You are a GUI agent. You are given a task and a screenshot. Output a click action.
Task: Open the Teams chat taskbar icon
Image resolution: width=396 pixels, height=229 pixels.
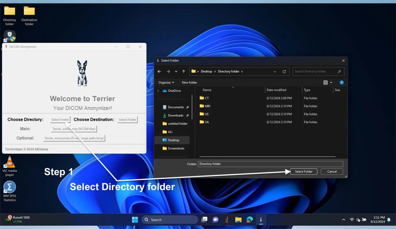[x=216, y=220]
